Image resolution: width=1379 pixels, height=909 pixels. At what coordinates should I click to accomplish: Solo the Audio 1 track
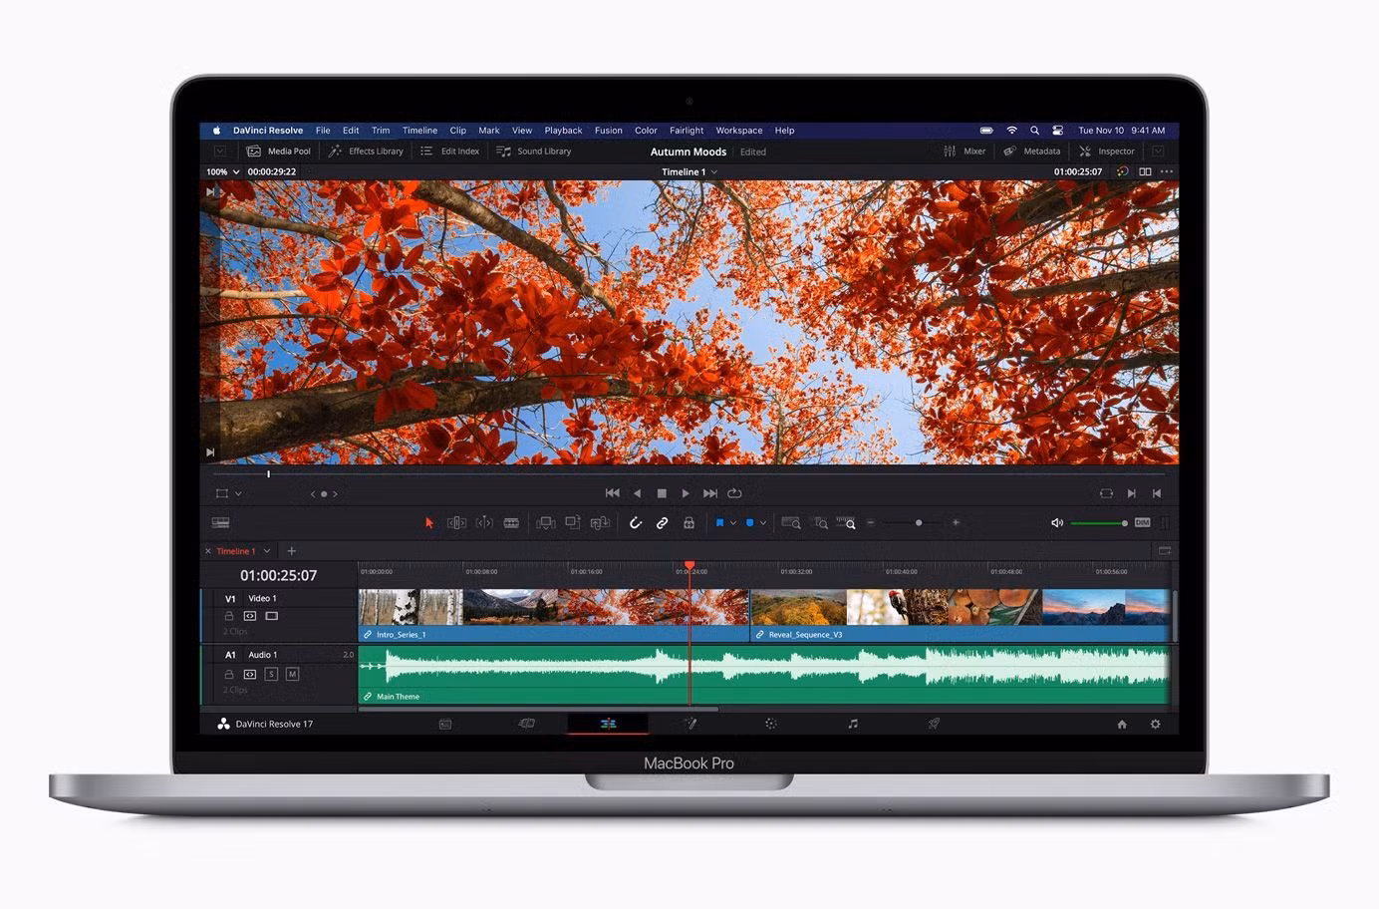(271, 675)
